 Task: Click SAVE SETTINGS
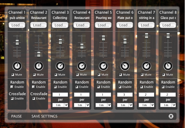(x=45, y=116)
